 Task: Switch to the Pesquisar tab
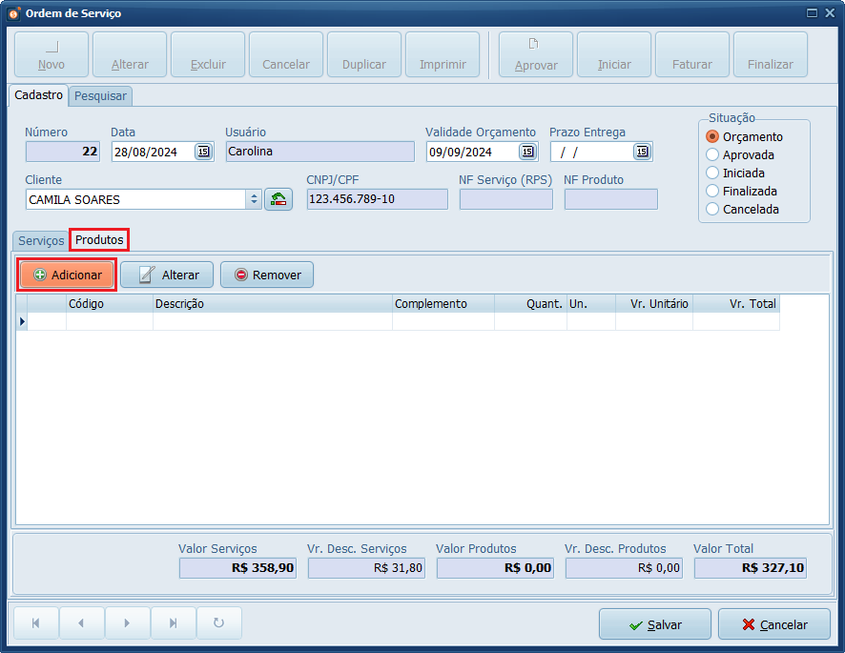[x=100, y=96]
